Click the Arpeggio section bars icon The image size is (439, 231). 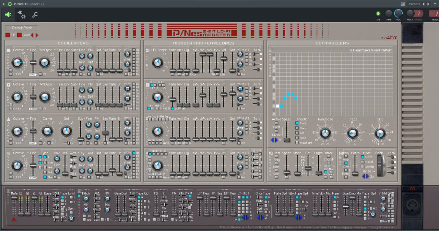(270, 153)
